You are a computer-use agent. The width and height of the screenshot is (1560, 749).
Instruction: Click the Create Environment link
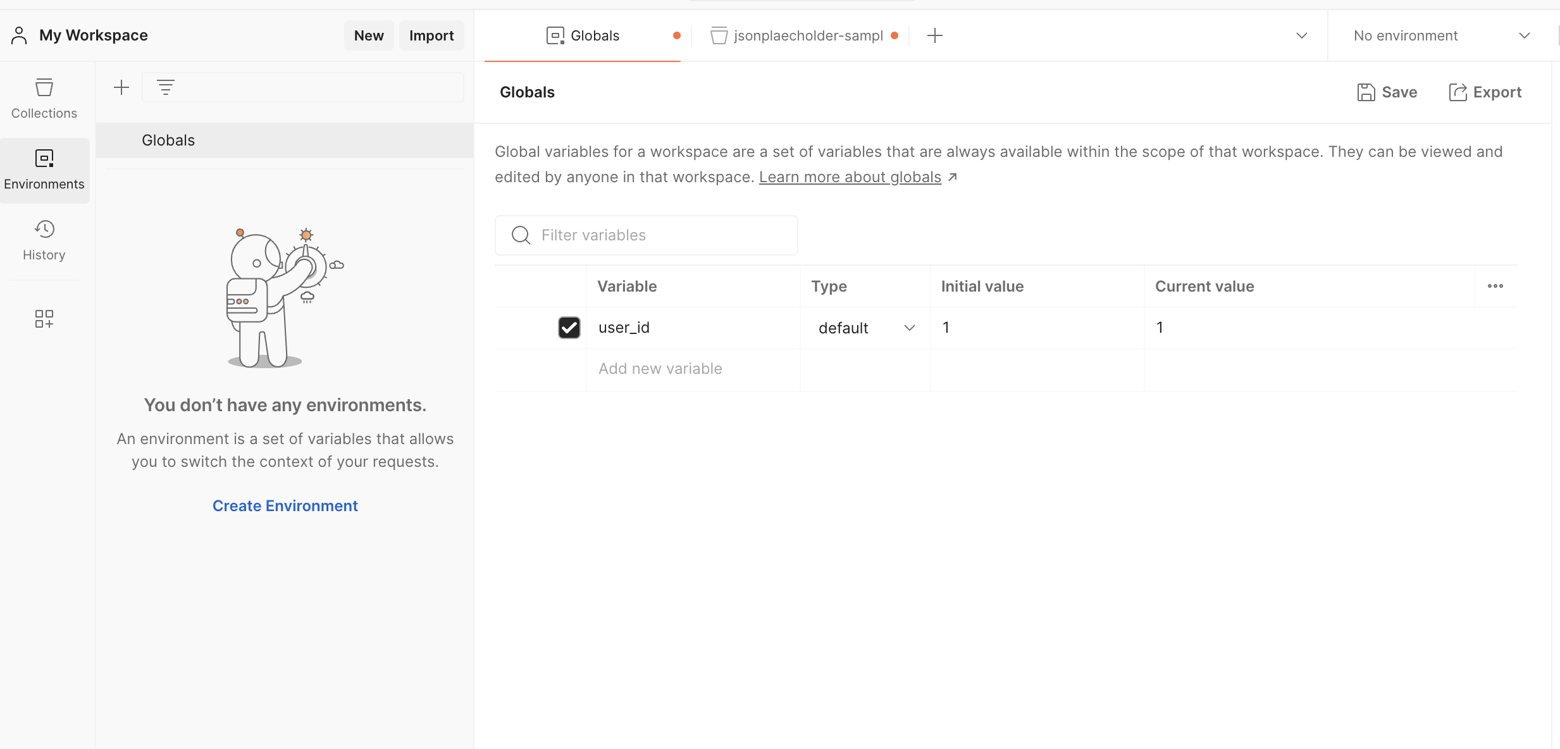tap(285, 505)
